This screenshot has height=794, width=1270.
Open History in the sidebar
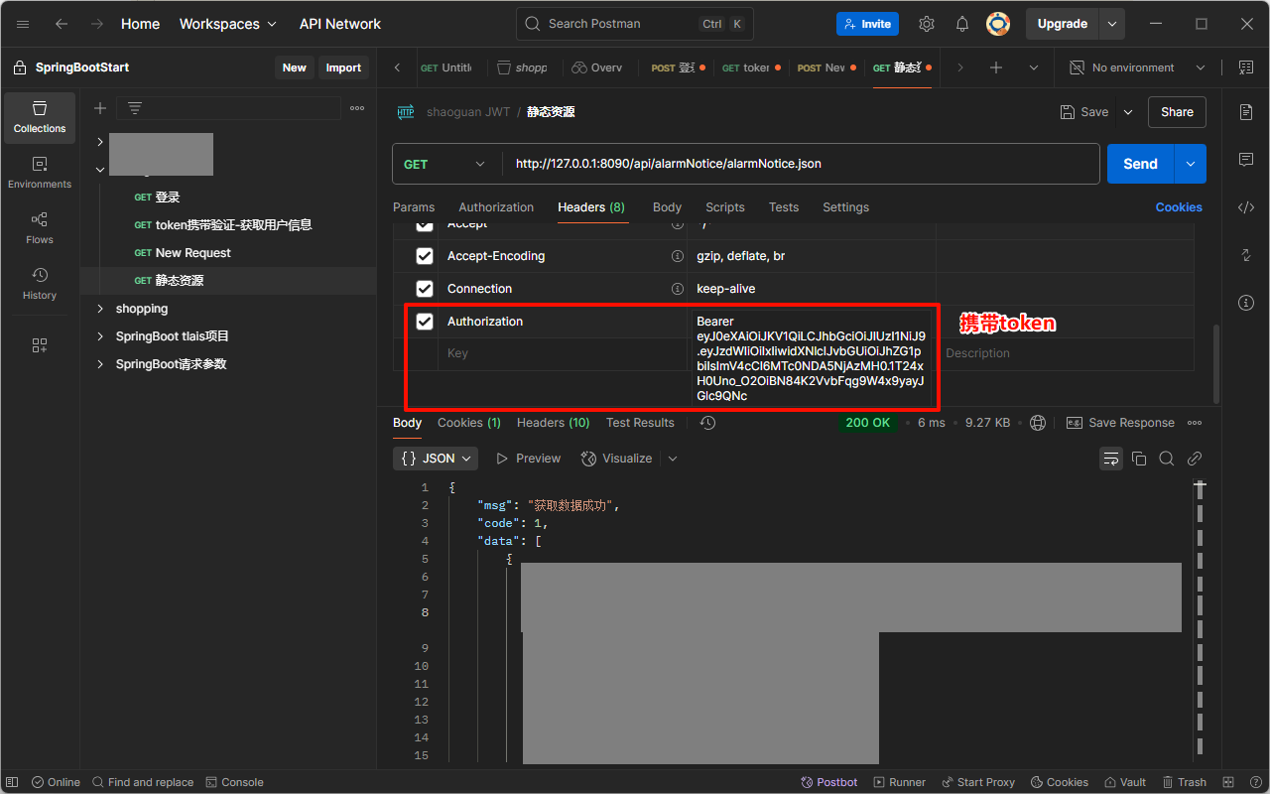pos(40,284)
